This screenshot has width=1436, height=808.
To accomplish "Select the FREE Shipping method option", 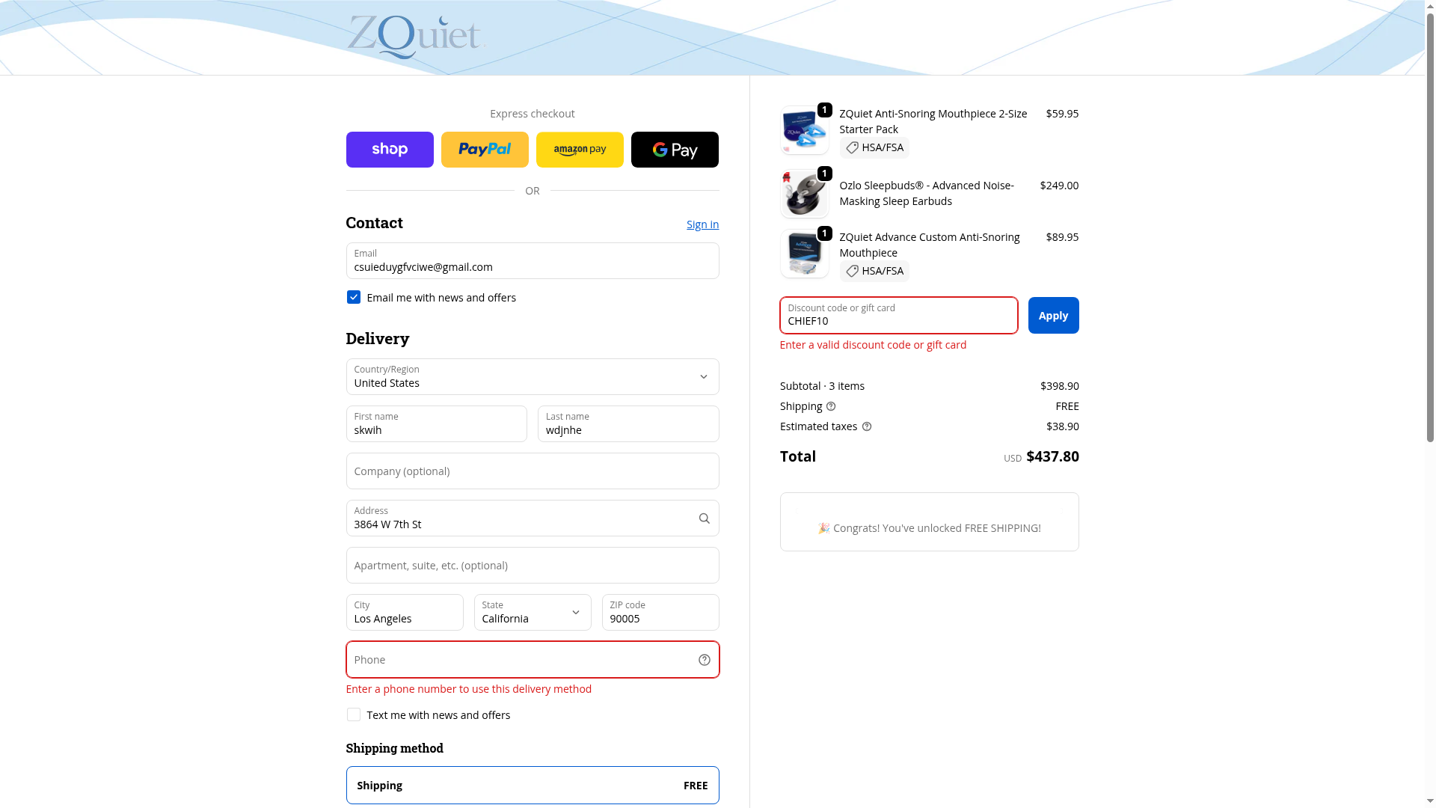I will point(533,786).
